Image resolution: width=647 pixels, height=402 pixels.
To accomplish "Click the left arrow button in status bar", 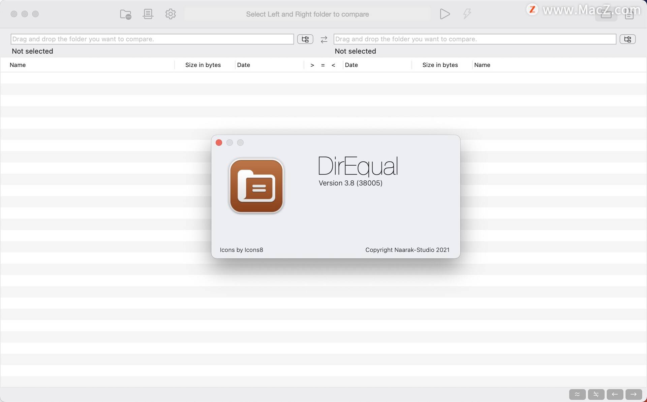I will click(x=615, y=394).
